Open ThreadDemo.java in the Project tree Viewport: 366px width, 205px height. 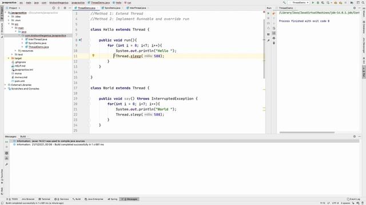[x=38, y=47]
